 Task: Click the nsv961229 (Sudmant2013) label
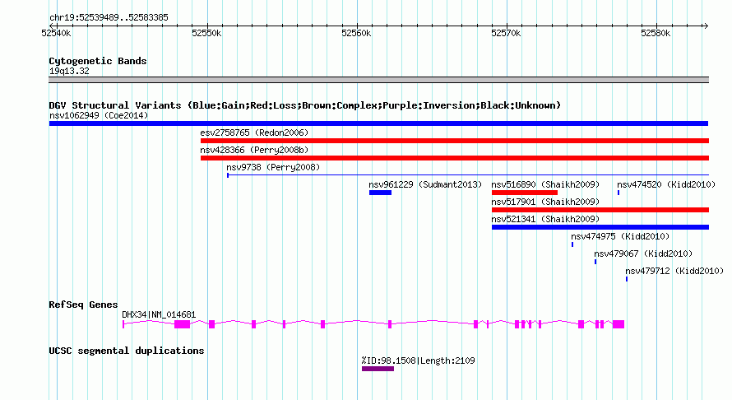[x=425, y=184]
